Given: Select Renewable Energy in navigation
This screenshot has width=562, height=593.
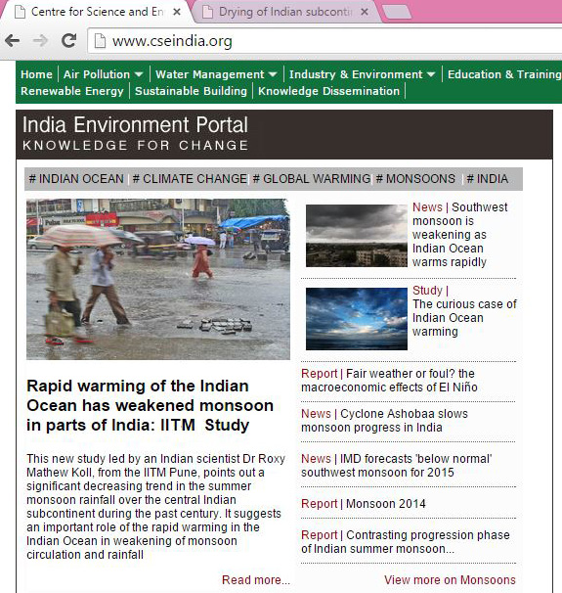Looking at the screenshot, I should tap(72, 91).
